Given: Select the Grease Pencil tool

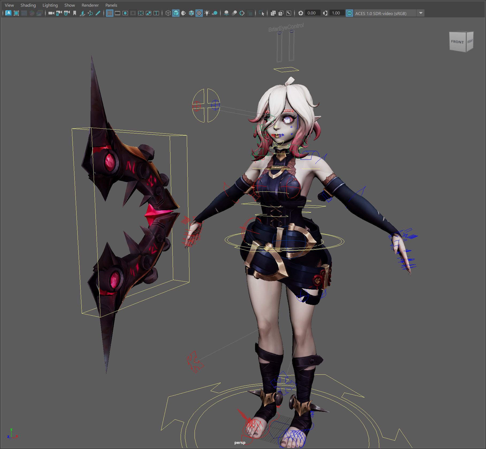Looking at the screenshot, I should click(98, 13).
